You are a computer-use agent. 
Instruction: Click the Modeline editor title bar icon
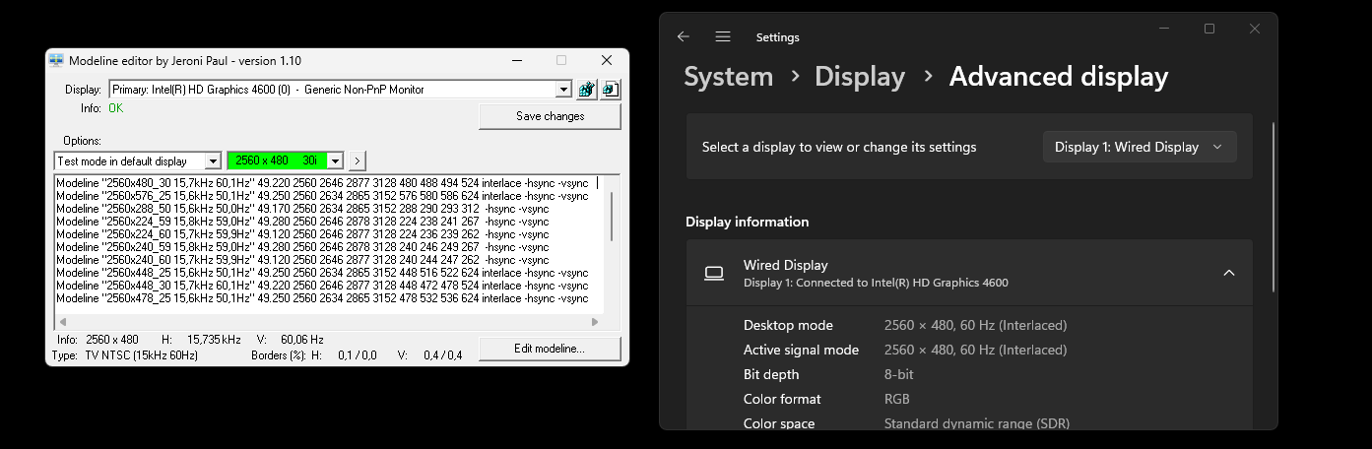(x=56, y=60)
